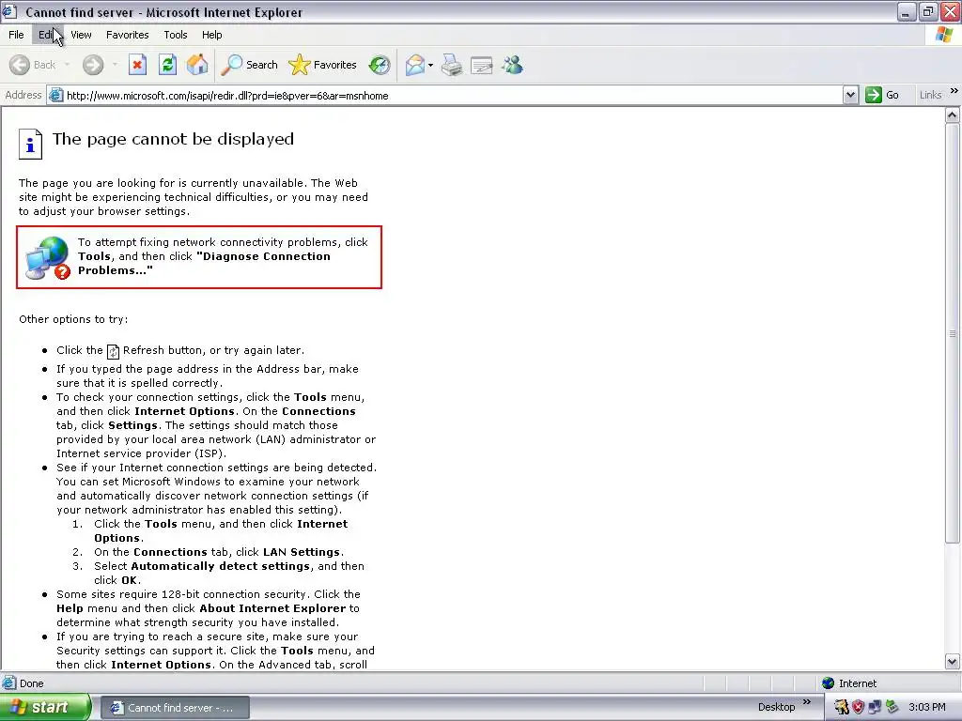Viewport: 962px width, 721px height.
Task: Click the red shield security tray icon
Action: pyautogui.click(x=858, y=708)
